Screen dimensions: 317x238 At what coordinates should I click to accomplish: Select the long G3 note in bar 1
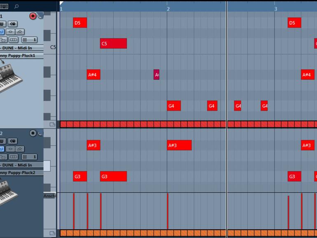point(113,176)
